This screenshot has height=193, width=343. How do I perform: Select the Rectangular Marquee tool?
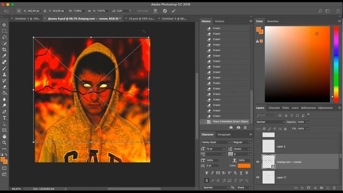pyautogui.click(x=4, y=31)
